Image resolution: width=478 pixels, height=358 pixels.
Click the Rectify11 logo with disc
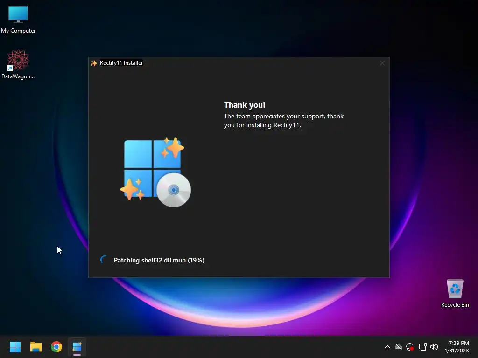point(155,172)
